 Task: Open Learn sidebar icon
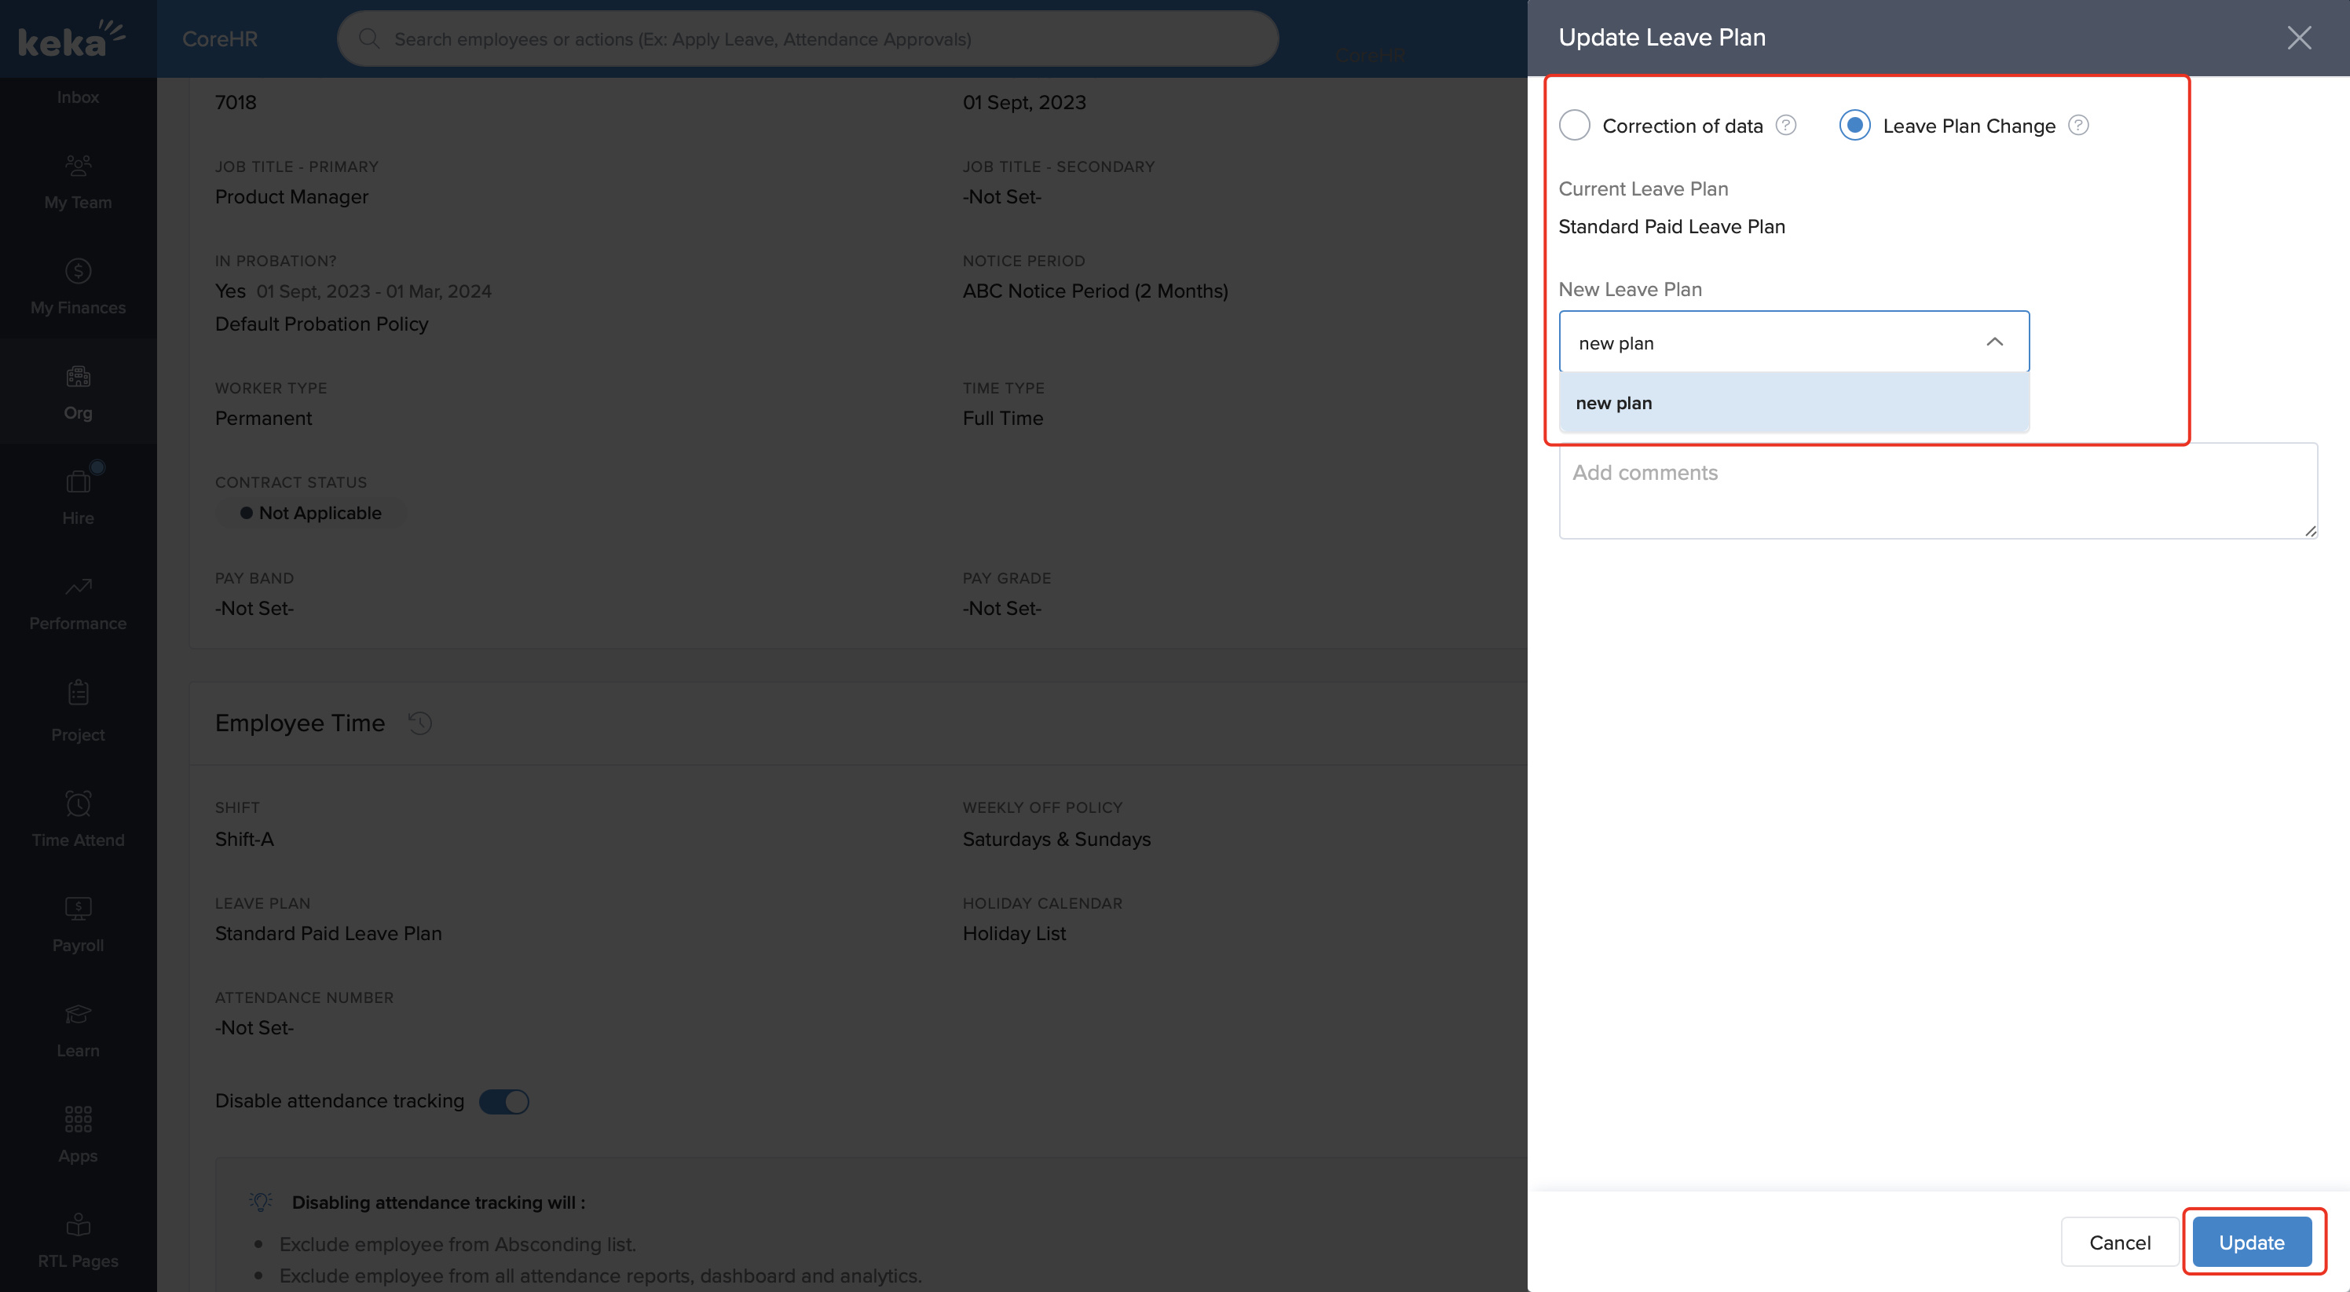click(x=79, y=1014)
